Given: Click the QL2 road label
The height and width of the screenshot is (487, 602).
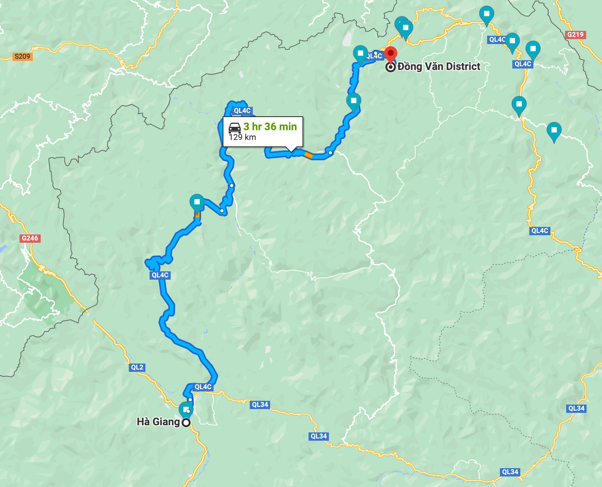Looking at the screenshot, I should [x=137, y=367].
